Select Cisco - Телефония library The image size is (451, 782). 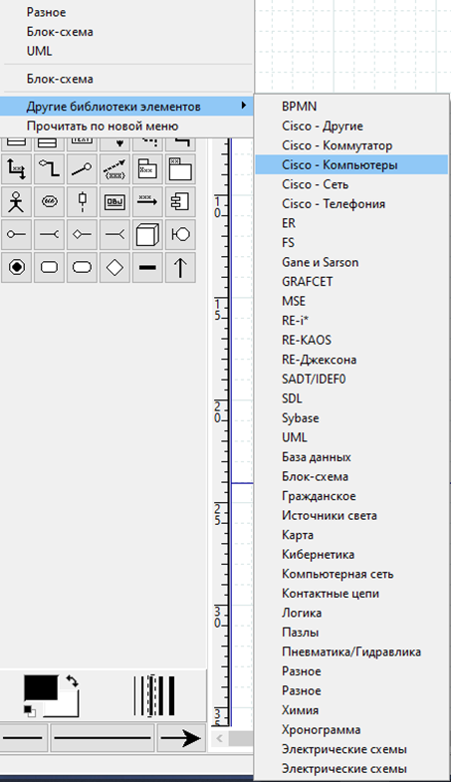click(x=351, y=203)
